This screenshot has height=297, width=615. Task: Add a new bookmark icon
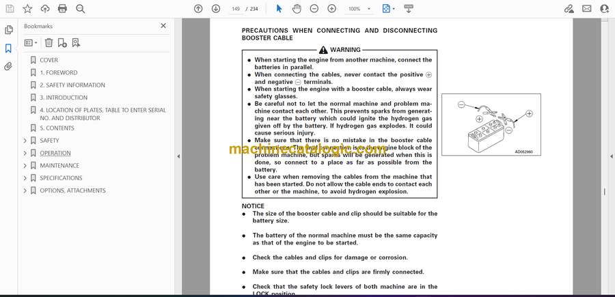point(62,43)
